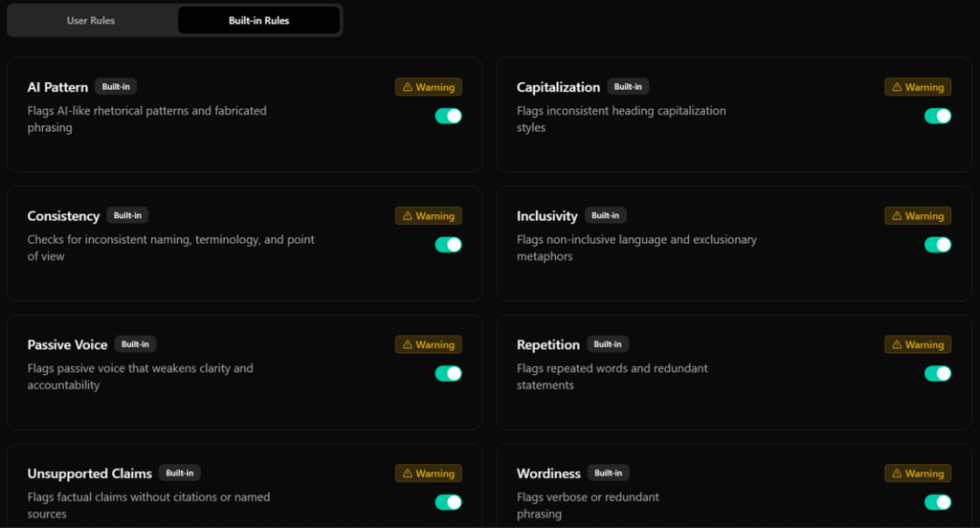This screenshot has width=980, height=528.
Task: Select the Built-in Rules tab
Action: point(258,20)
